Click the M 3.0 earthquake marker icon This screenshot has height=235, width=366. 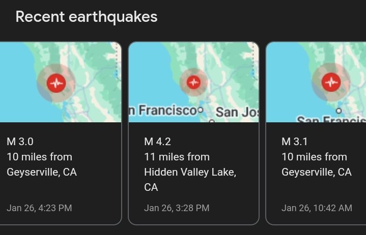(x=57, y=83)
